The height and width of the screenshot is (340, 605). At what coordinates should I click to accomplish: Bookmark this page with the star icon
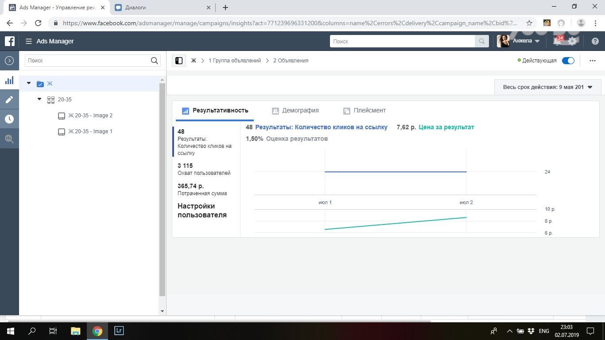[x=529, y=23]
